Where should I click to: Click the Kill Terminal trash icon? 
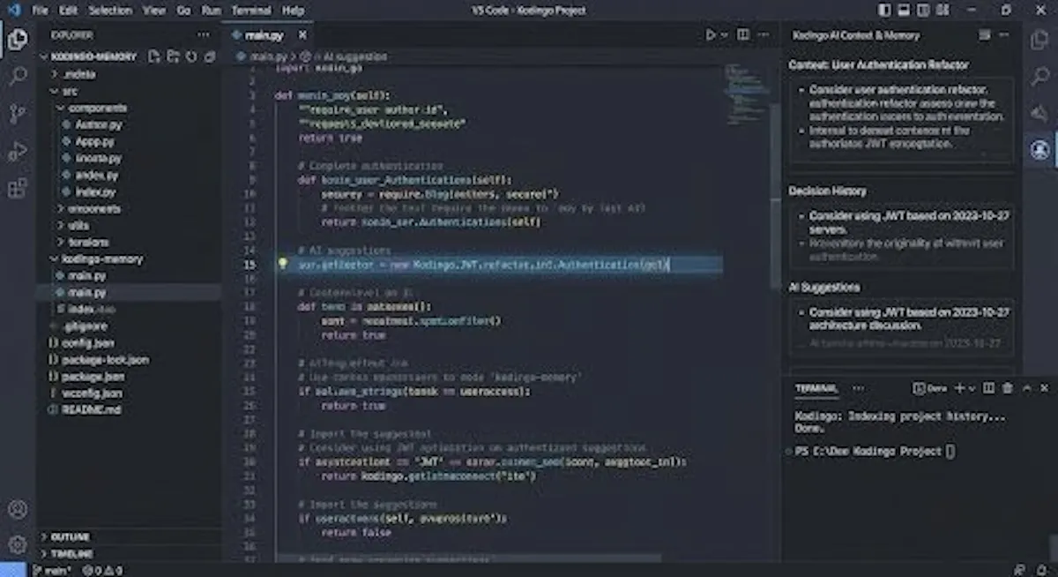(x=1008, y=388)
